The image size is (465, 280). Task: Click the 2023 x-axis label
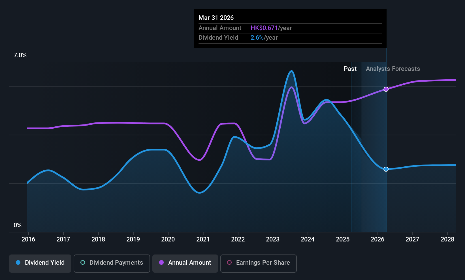tap(273, 239)
